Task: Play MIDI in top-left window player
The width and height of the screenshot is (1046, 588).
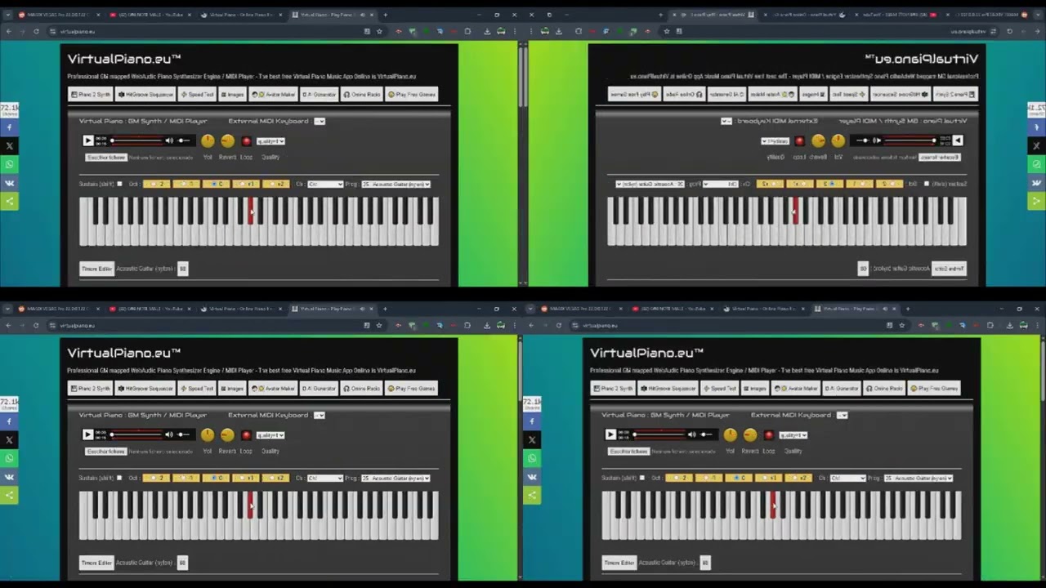Action: click(88, 140)
